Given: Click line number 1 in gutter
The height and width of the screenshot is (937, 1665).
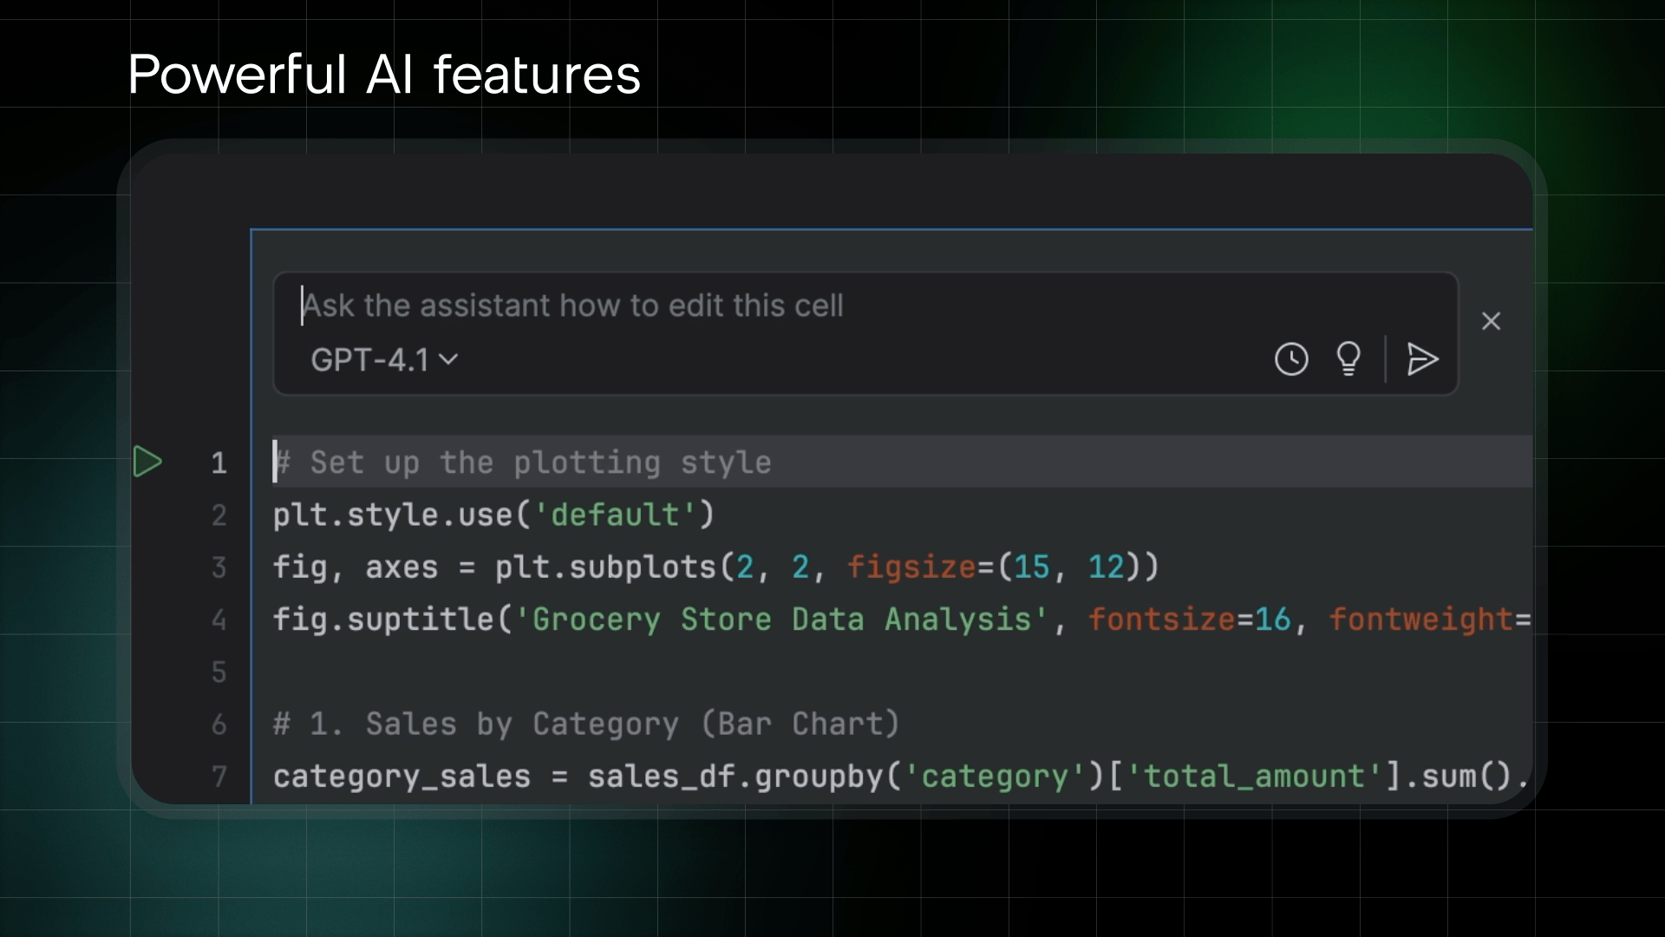Looking at the screenshot, I should (x=219, y=463).
